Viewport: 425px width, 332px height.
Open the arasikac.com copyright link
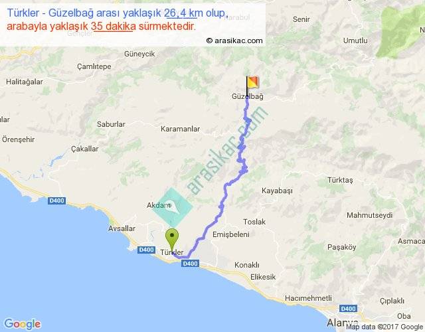[234, 41]
